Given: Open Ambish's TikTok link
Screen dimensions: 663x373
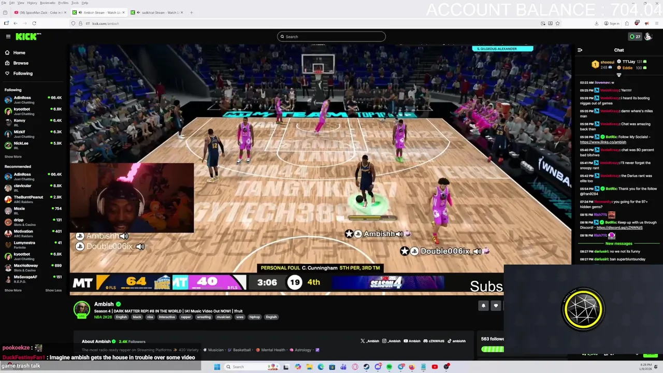Looking at the screenshot, I should (x=457, y=341).
